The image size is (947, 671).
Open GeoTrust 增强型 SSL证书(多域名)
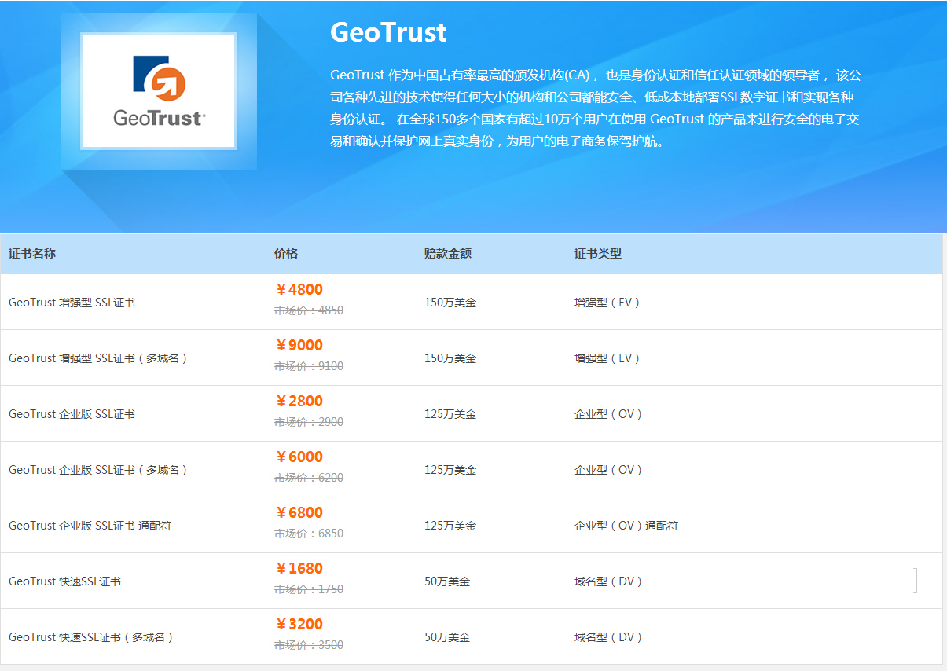coord(99,358)
